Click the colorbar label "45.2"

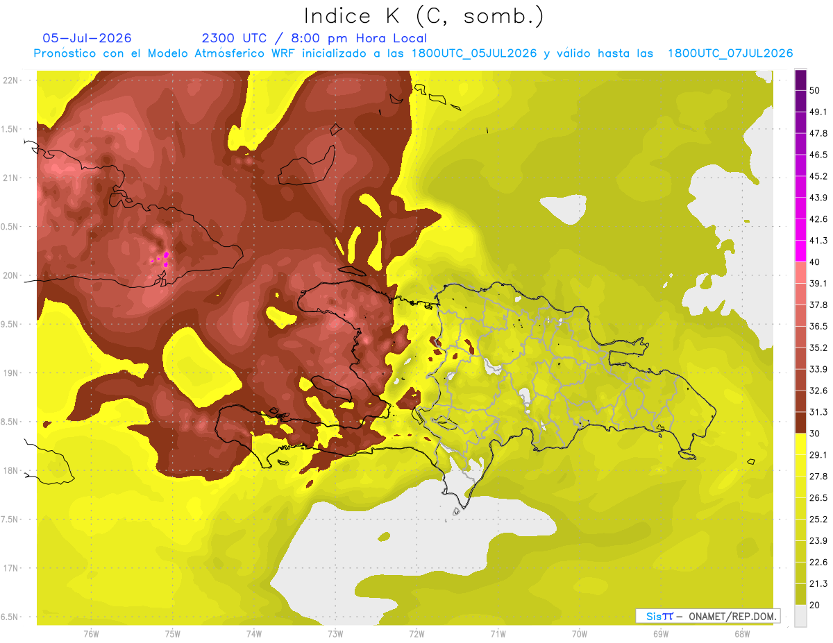818,176
